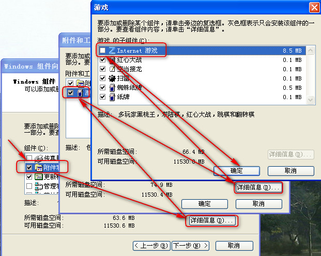This screenshot has width=321, height=256.
Task: Confirm the 游戏 dialog with 确定
Action: (237, 171)
